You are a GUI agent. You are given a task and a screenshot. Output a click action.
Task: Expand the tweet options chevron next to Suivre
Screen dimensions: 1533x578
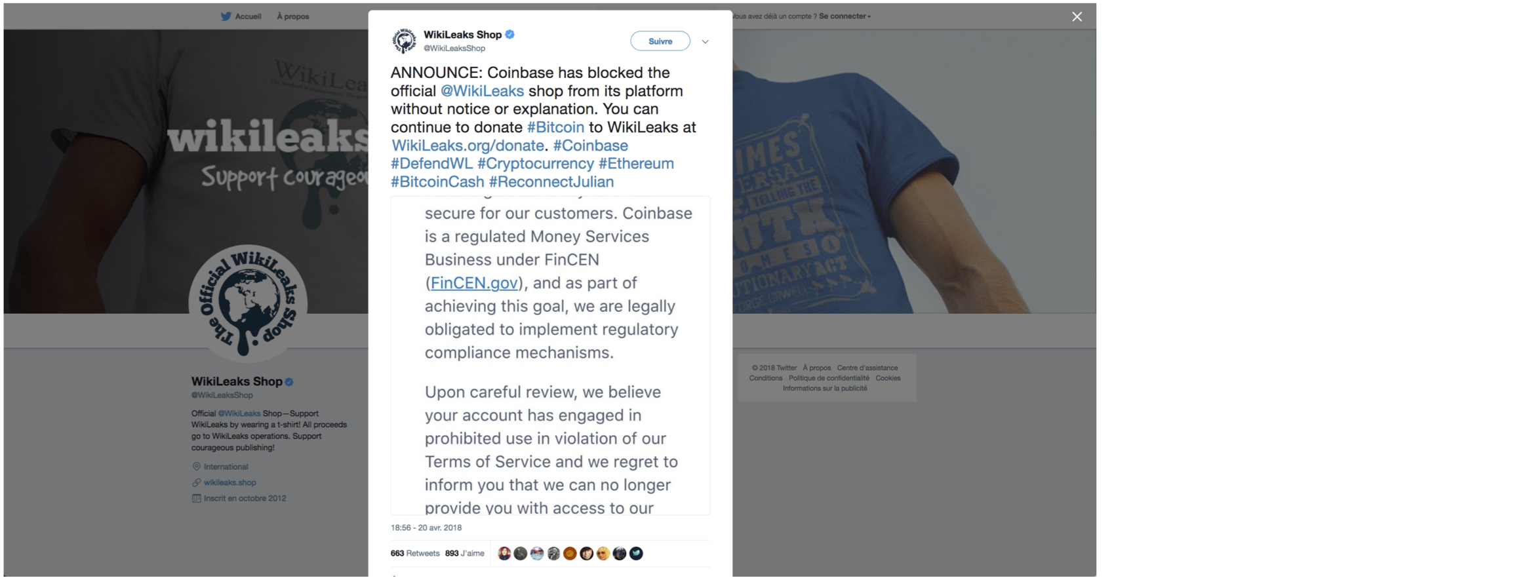(x=705, y=41)
